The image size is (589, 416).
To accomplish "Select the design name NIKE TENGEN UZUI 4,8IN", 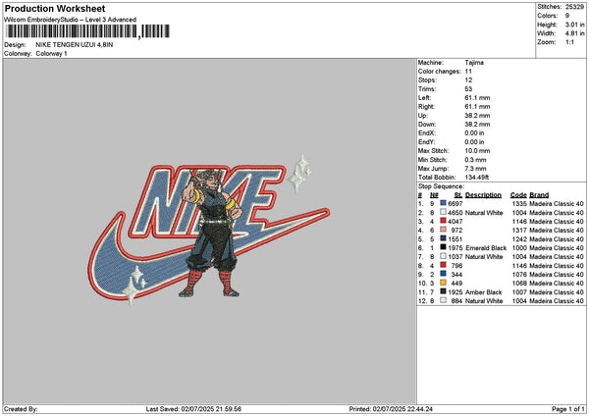I will click(75, 45).
